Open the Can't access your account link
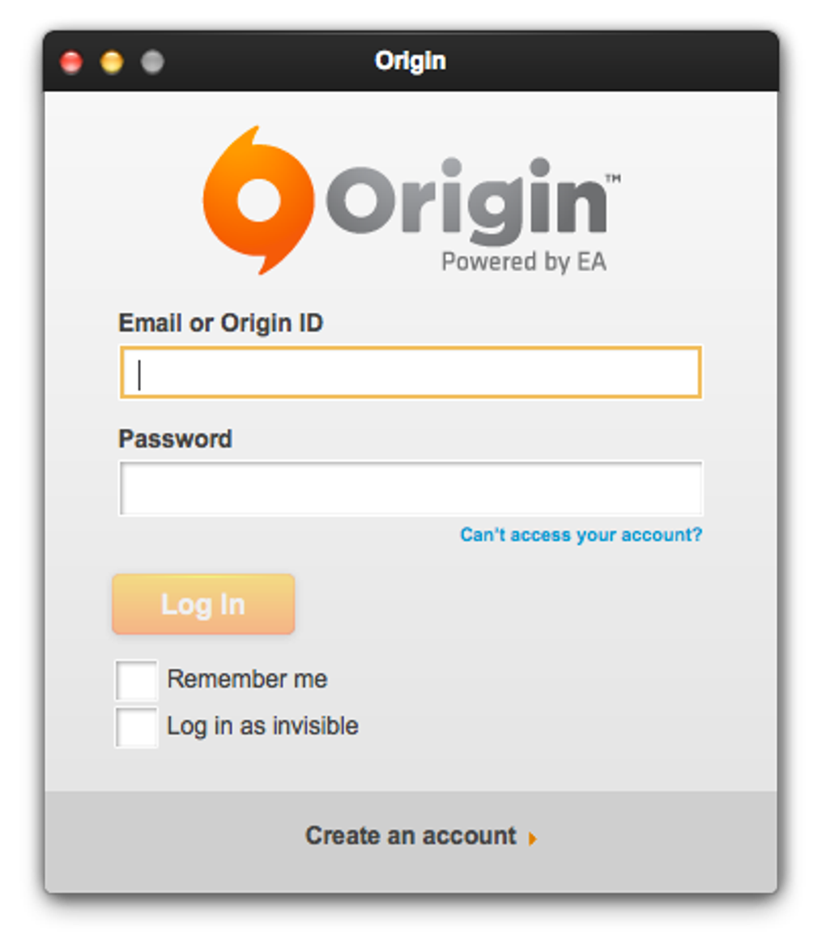The image size is (826, 952). (581, 535)
